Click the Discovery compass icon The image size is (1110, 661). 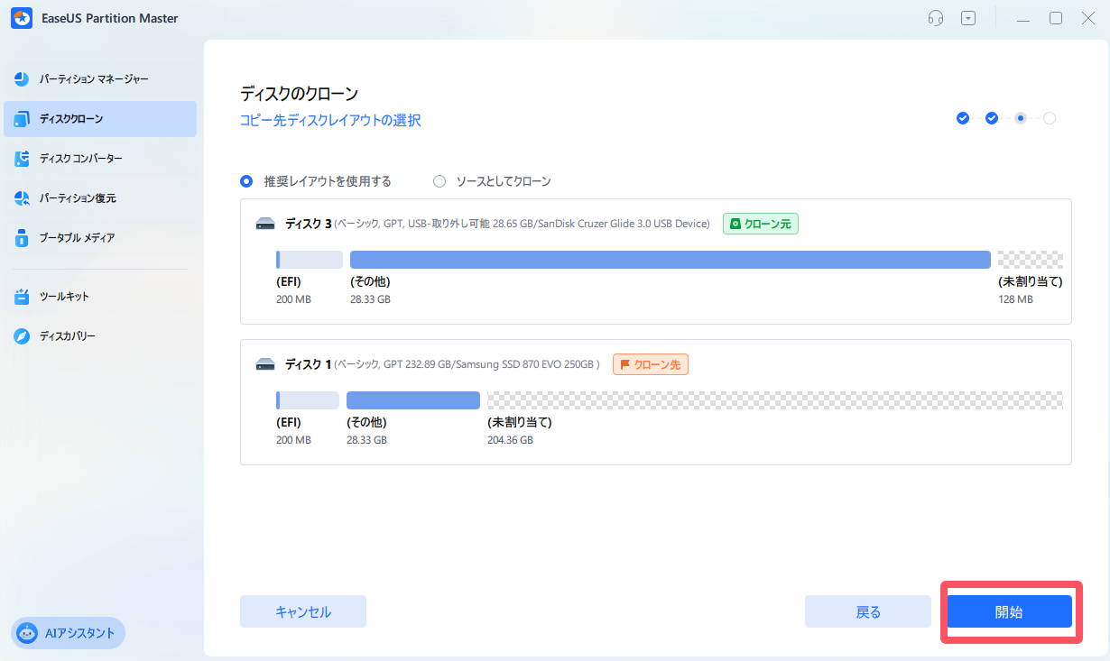point(23,336)
